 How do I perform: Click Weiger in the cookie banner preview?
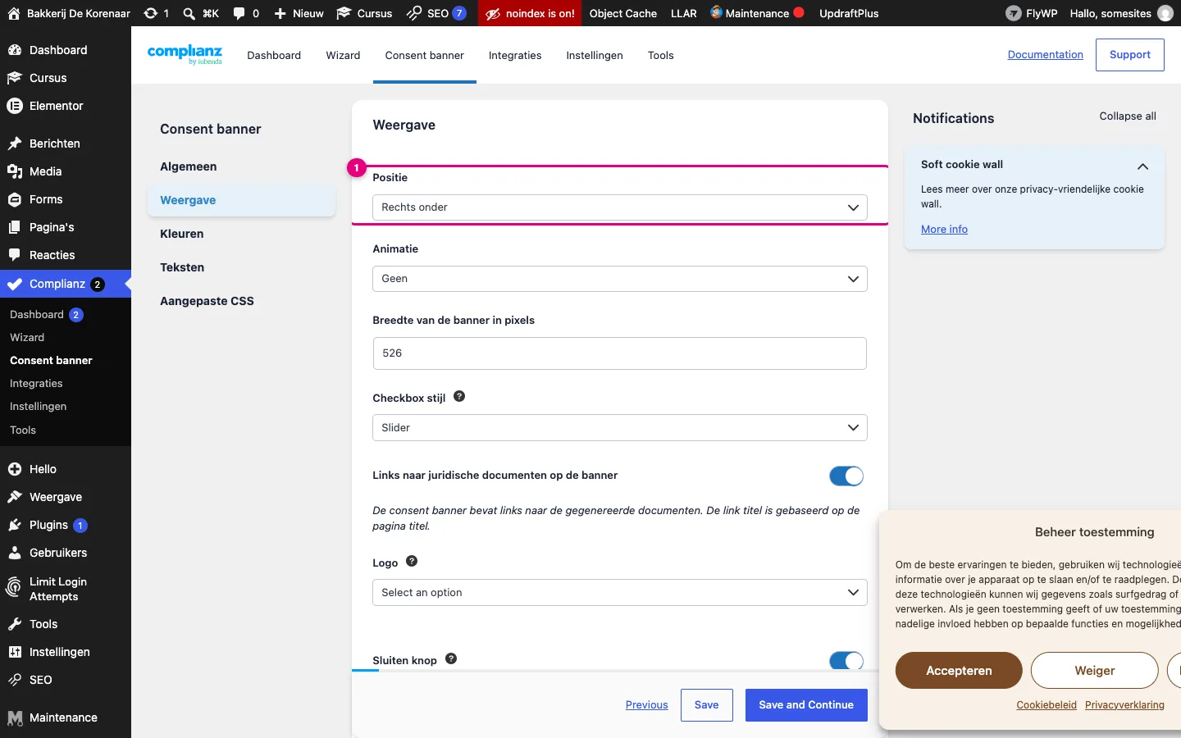(1095, 671)
